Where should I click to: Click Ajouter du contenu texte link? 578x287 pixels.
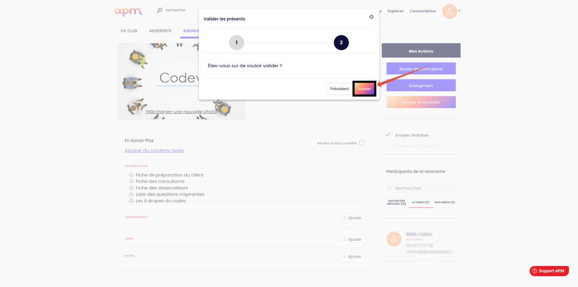point(154,151)
